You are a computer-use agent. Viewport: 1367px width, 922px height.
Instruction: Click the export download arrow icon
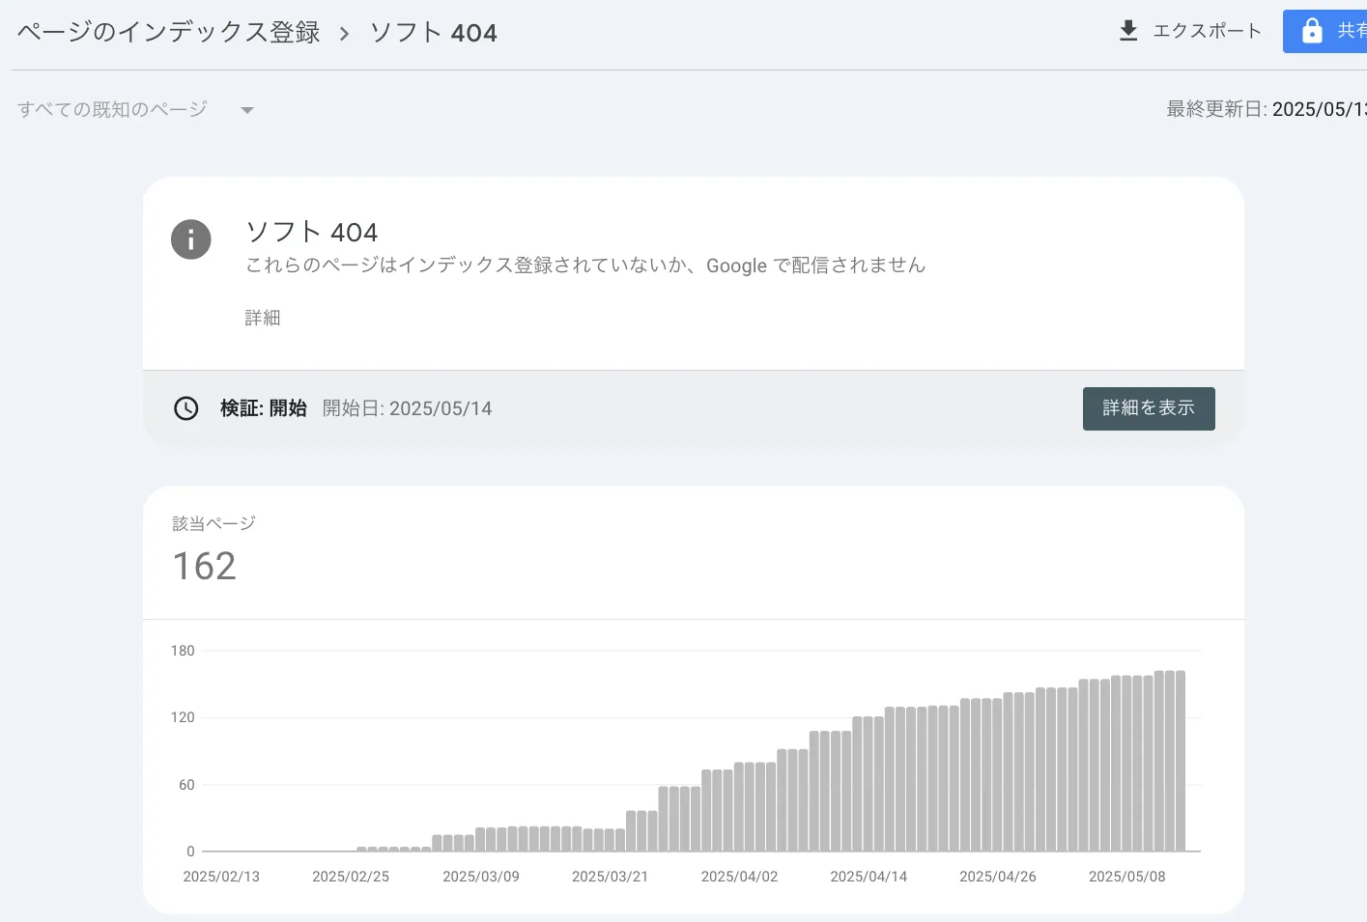[1127, 31]
